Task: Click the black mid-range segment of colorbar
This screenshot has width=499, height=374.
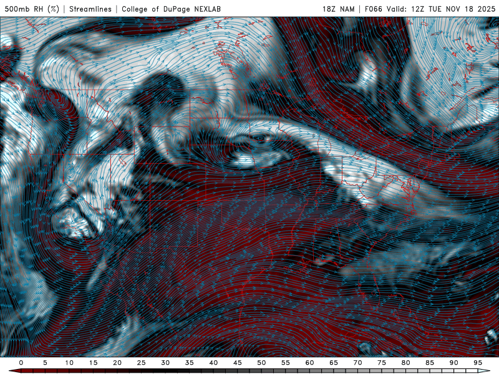Action: coord(165,371)
